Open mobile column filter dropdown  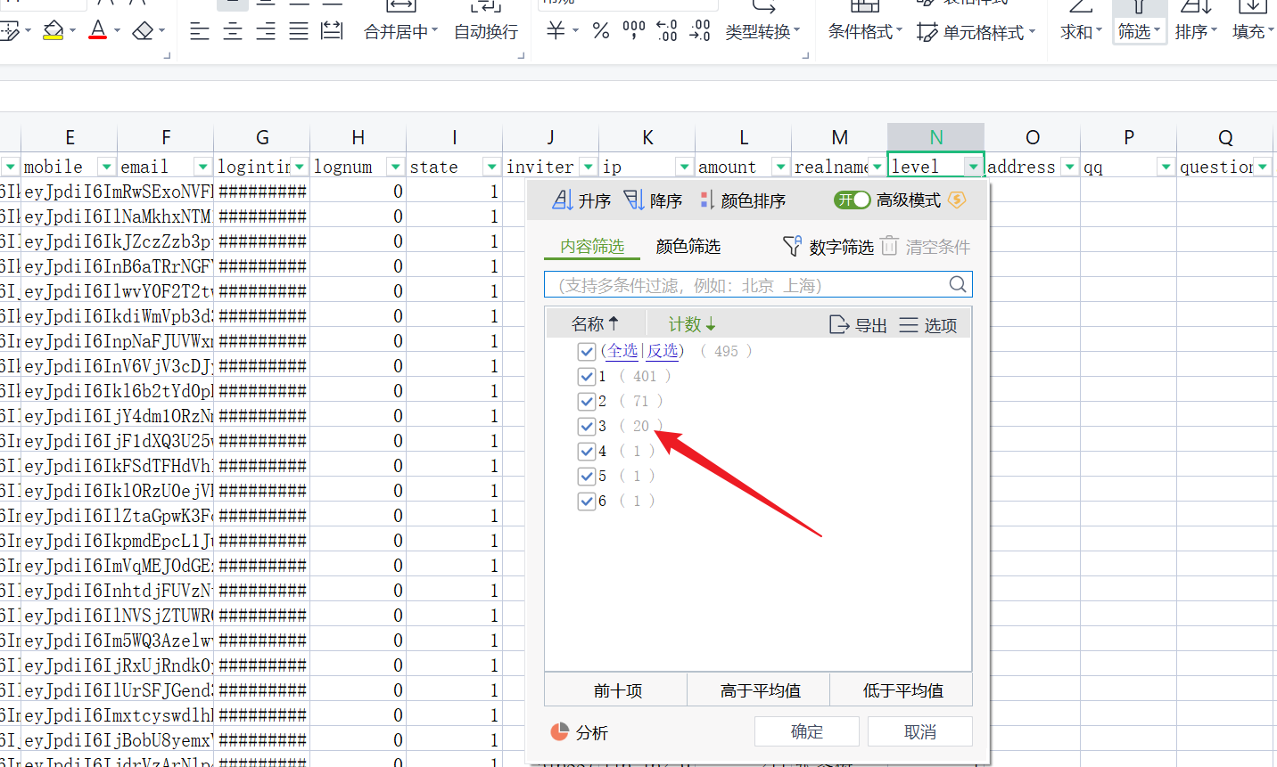107,167
